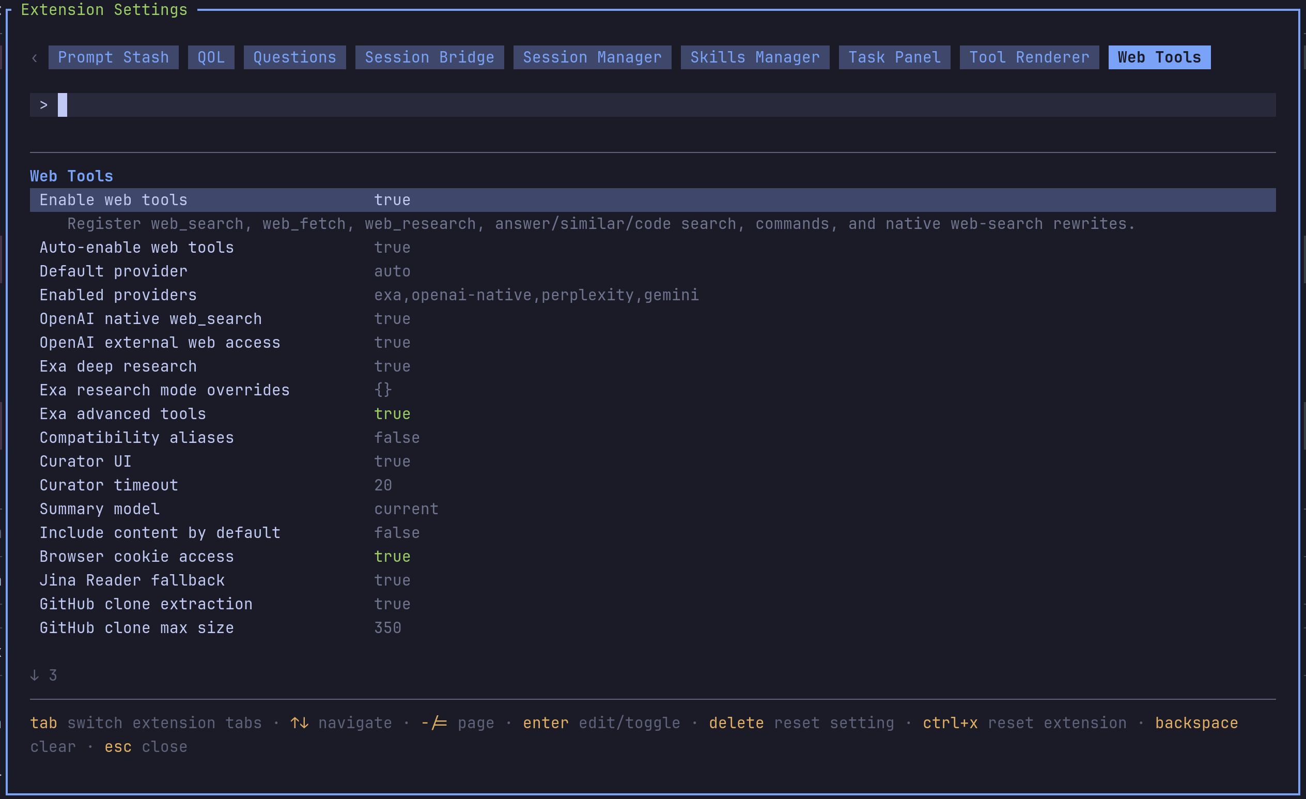Open the Session Manager tab
Image resolution: width=1306 pixels, height=799 pixels.
tap(592, 57)
